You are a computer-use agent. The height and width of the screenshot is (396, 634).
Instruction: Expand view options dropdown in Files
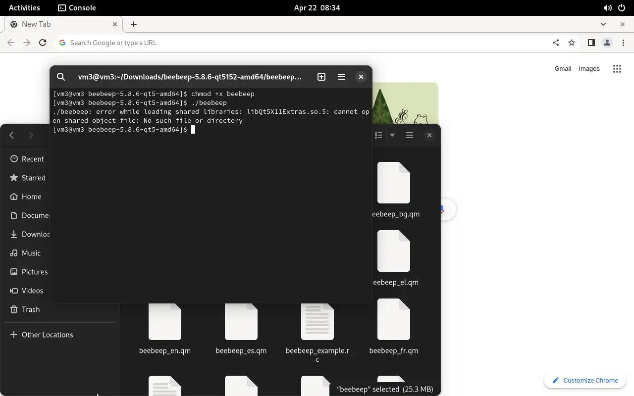pos(392,135)
